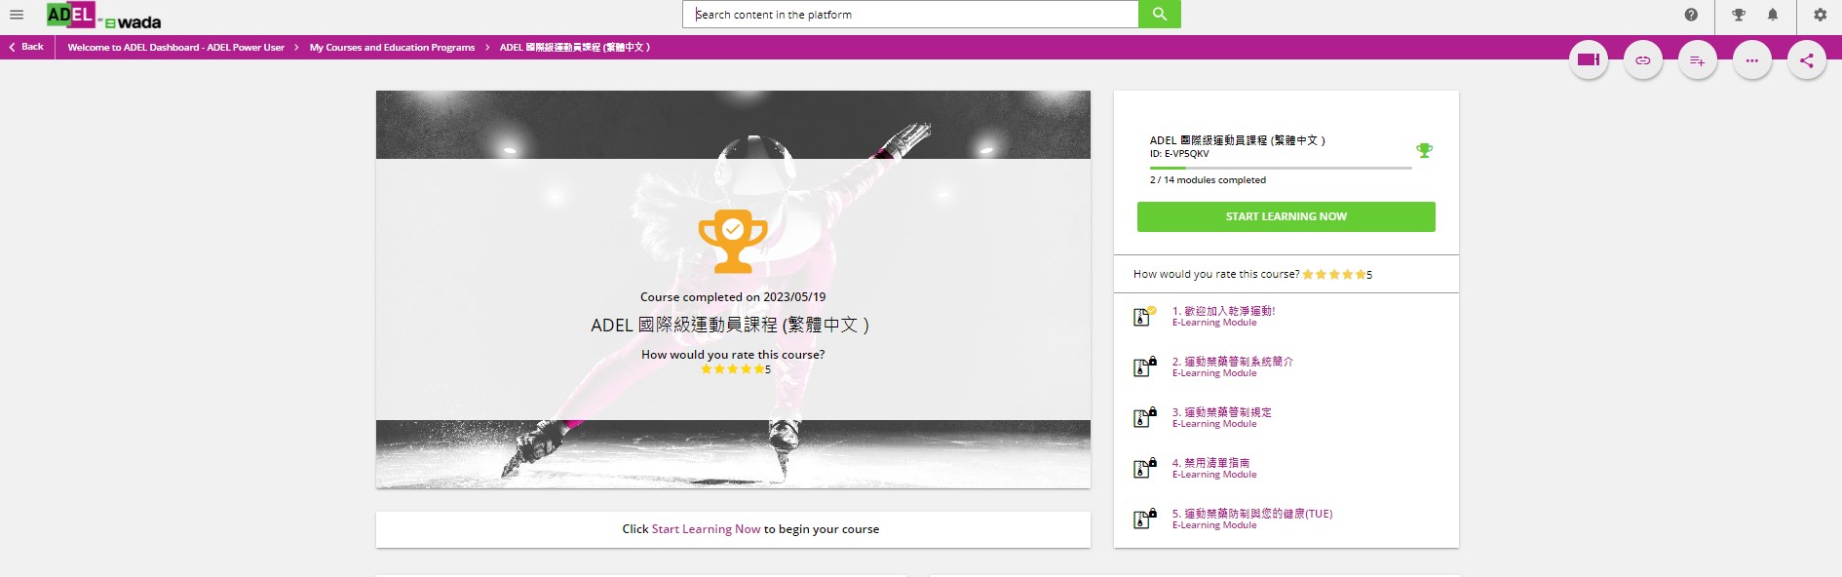The height and width of the screenshot is (577, 1842).
Task: Open My Courses and Education Programs breadcrumb
Action: 392,47
